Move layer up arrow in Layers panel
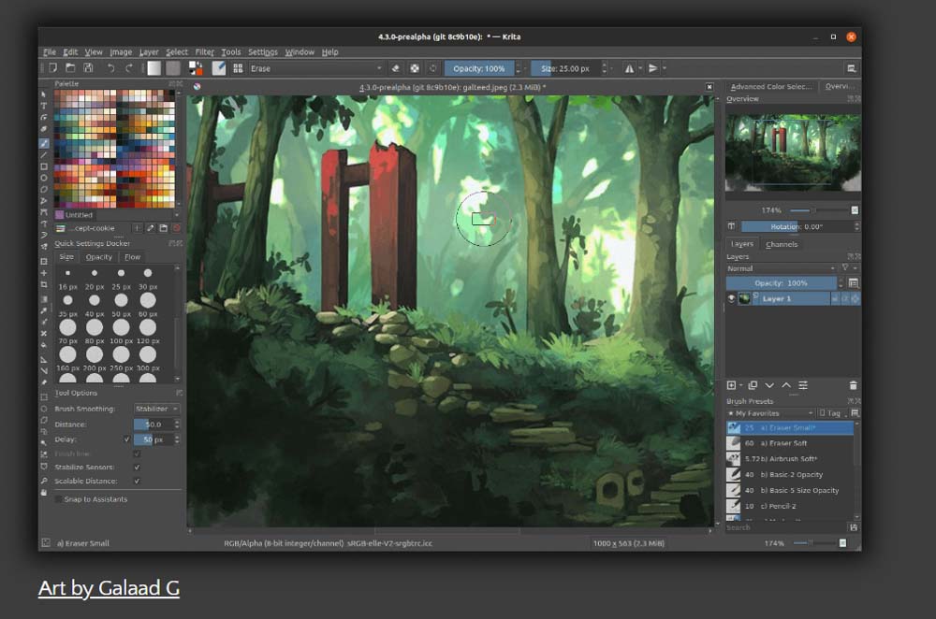The height and width of the screenshot is (619, 936). click(786, 386)
